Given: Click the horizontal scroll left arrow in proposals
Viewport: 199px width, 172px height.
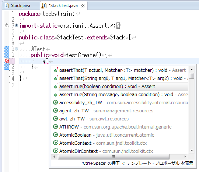Looking at the screenshot, I should (54, 157).
